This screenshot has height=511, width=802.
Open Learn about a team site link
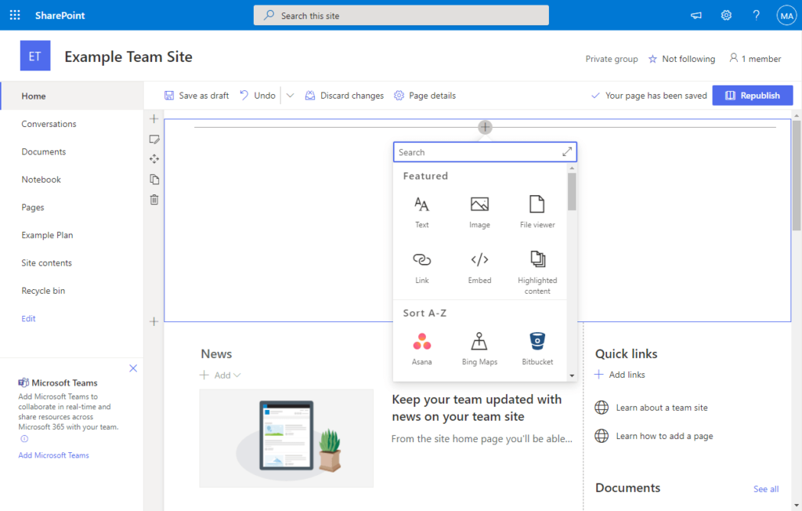coord(662,408)
